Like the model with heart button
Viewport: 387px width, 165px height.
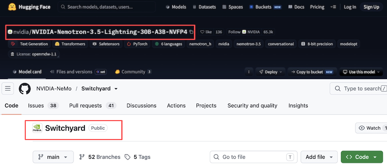[x=206, y=32]
